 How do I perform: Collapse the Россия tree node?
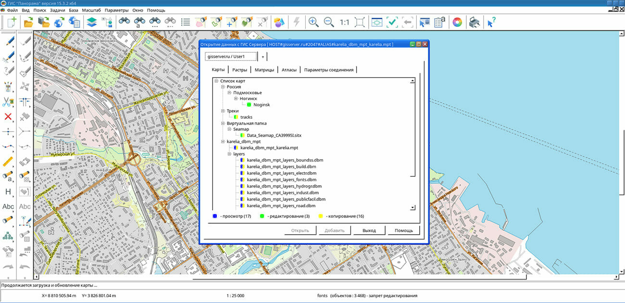point(223,87)
